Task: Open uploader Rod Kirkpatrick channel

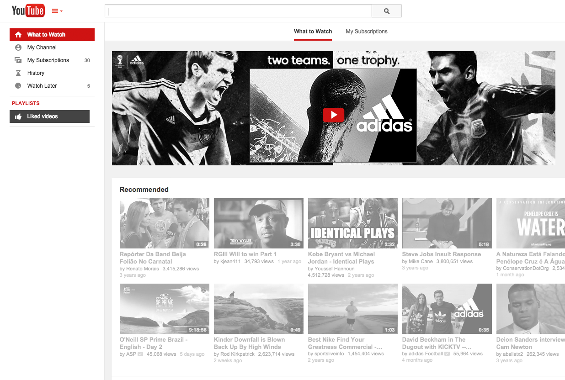Action: click(x=237, y=354)
